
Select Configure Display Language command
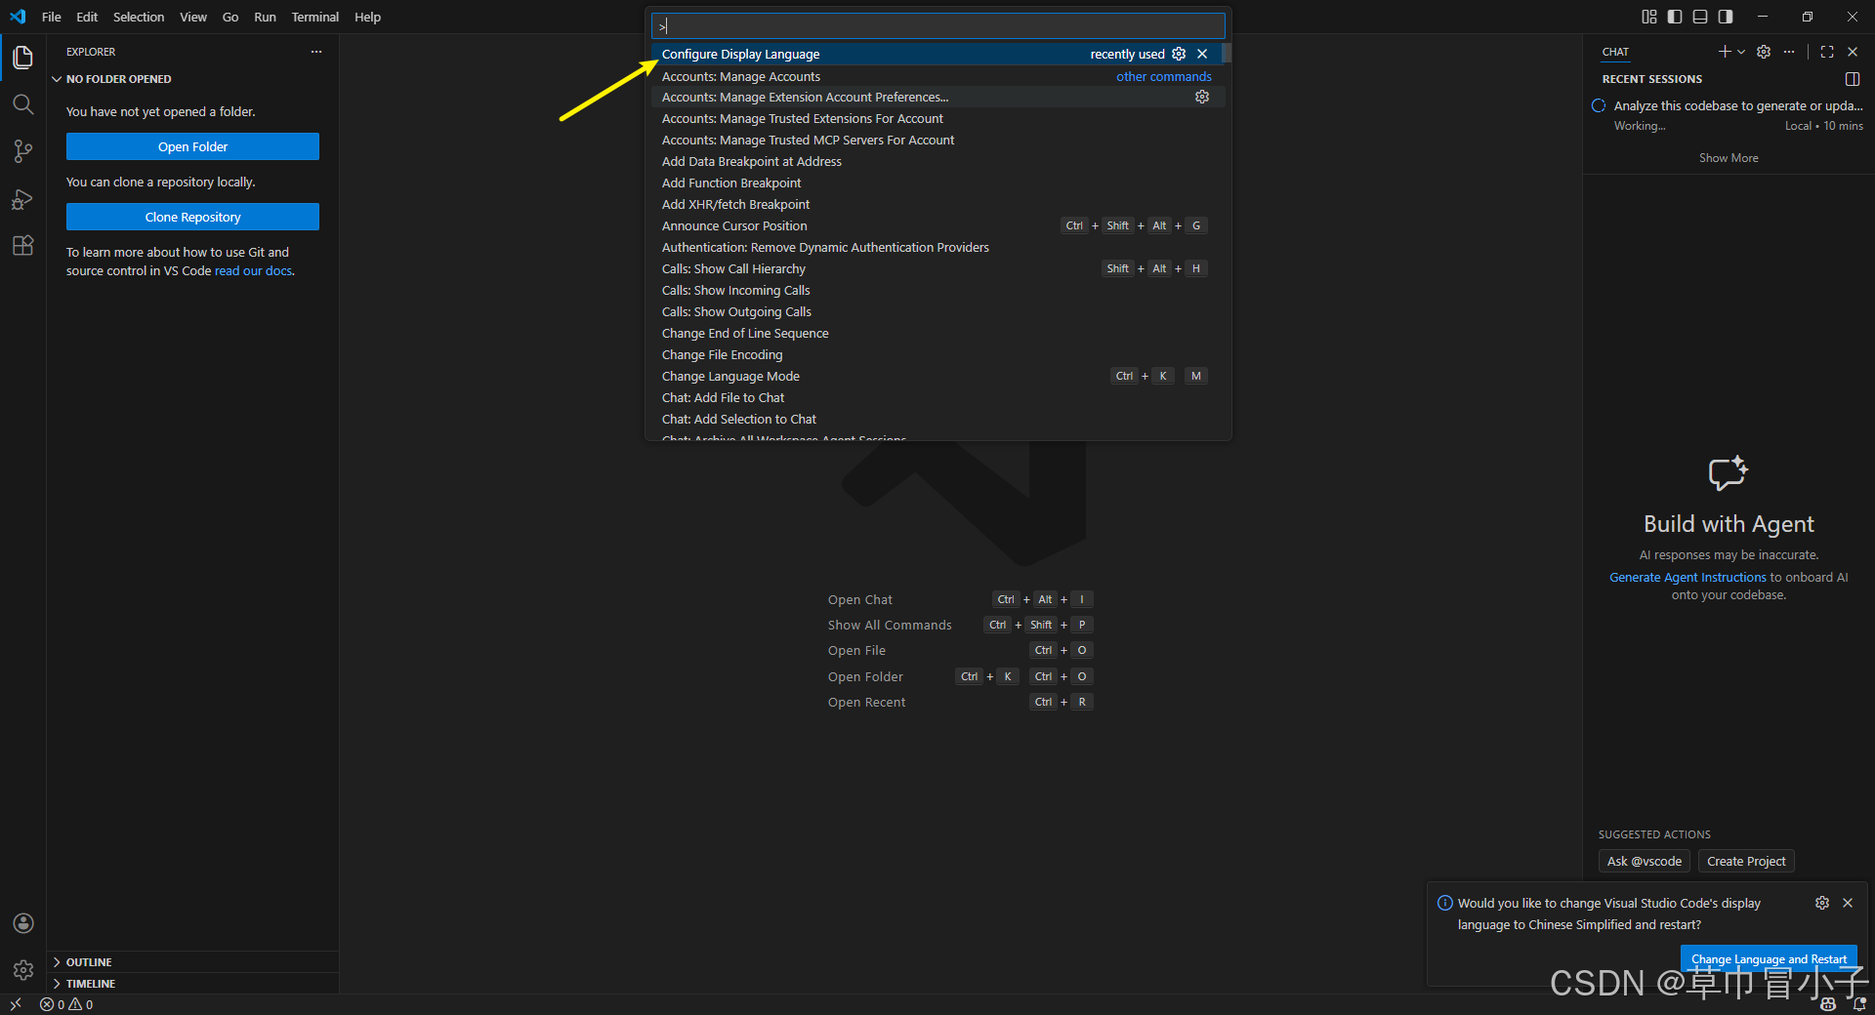pyautogui.click(x=937, y=54)
